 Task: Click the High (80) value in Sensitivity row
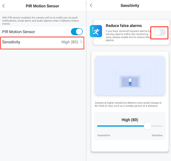click(70, 42)
